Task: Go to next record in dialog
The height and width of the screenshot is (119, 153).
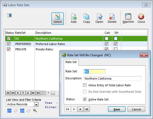Action: [80, 109]
